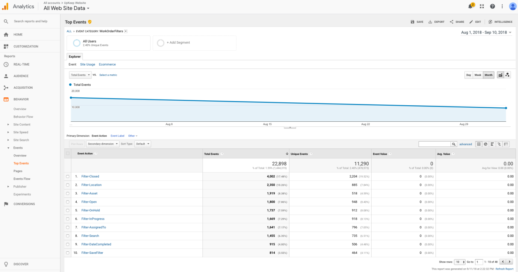This screenshot has height=272, width=518.
Task: Open the Sort Type Default dropdown
Action: tap(143, 144)
